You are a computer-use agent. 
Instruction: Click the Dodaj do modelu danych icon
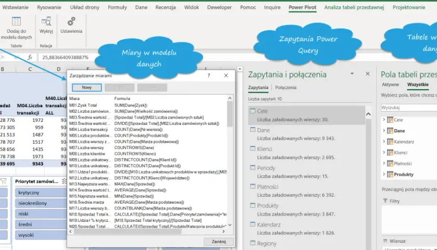(x=16, y=21)
